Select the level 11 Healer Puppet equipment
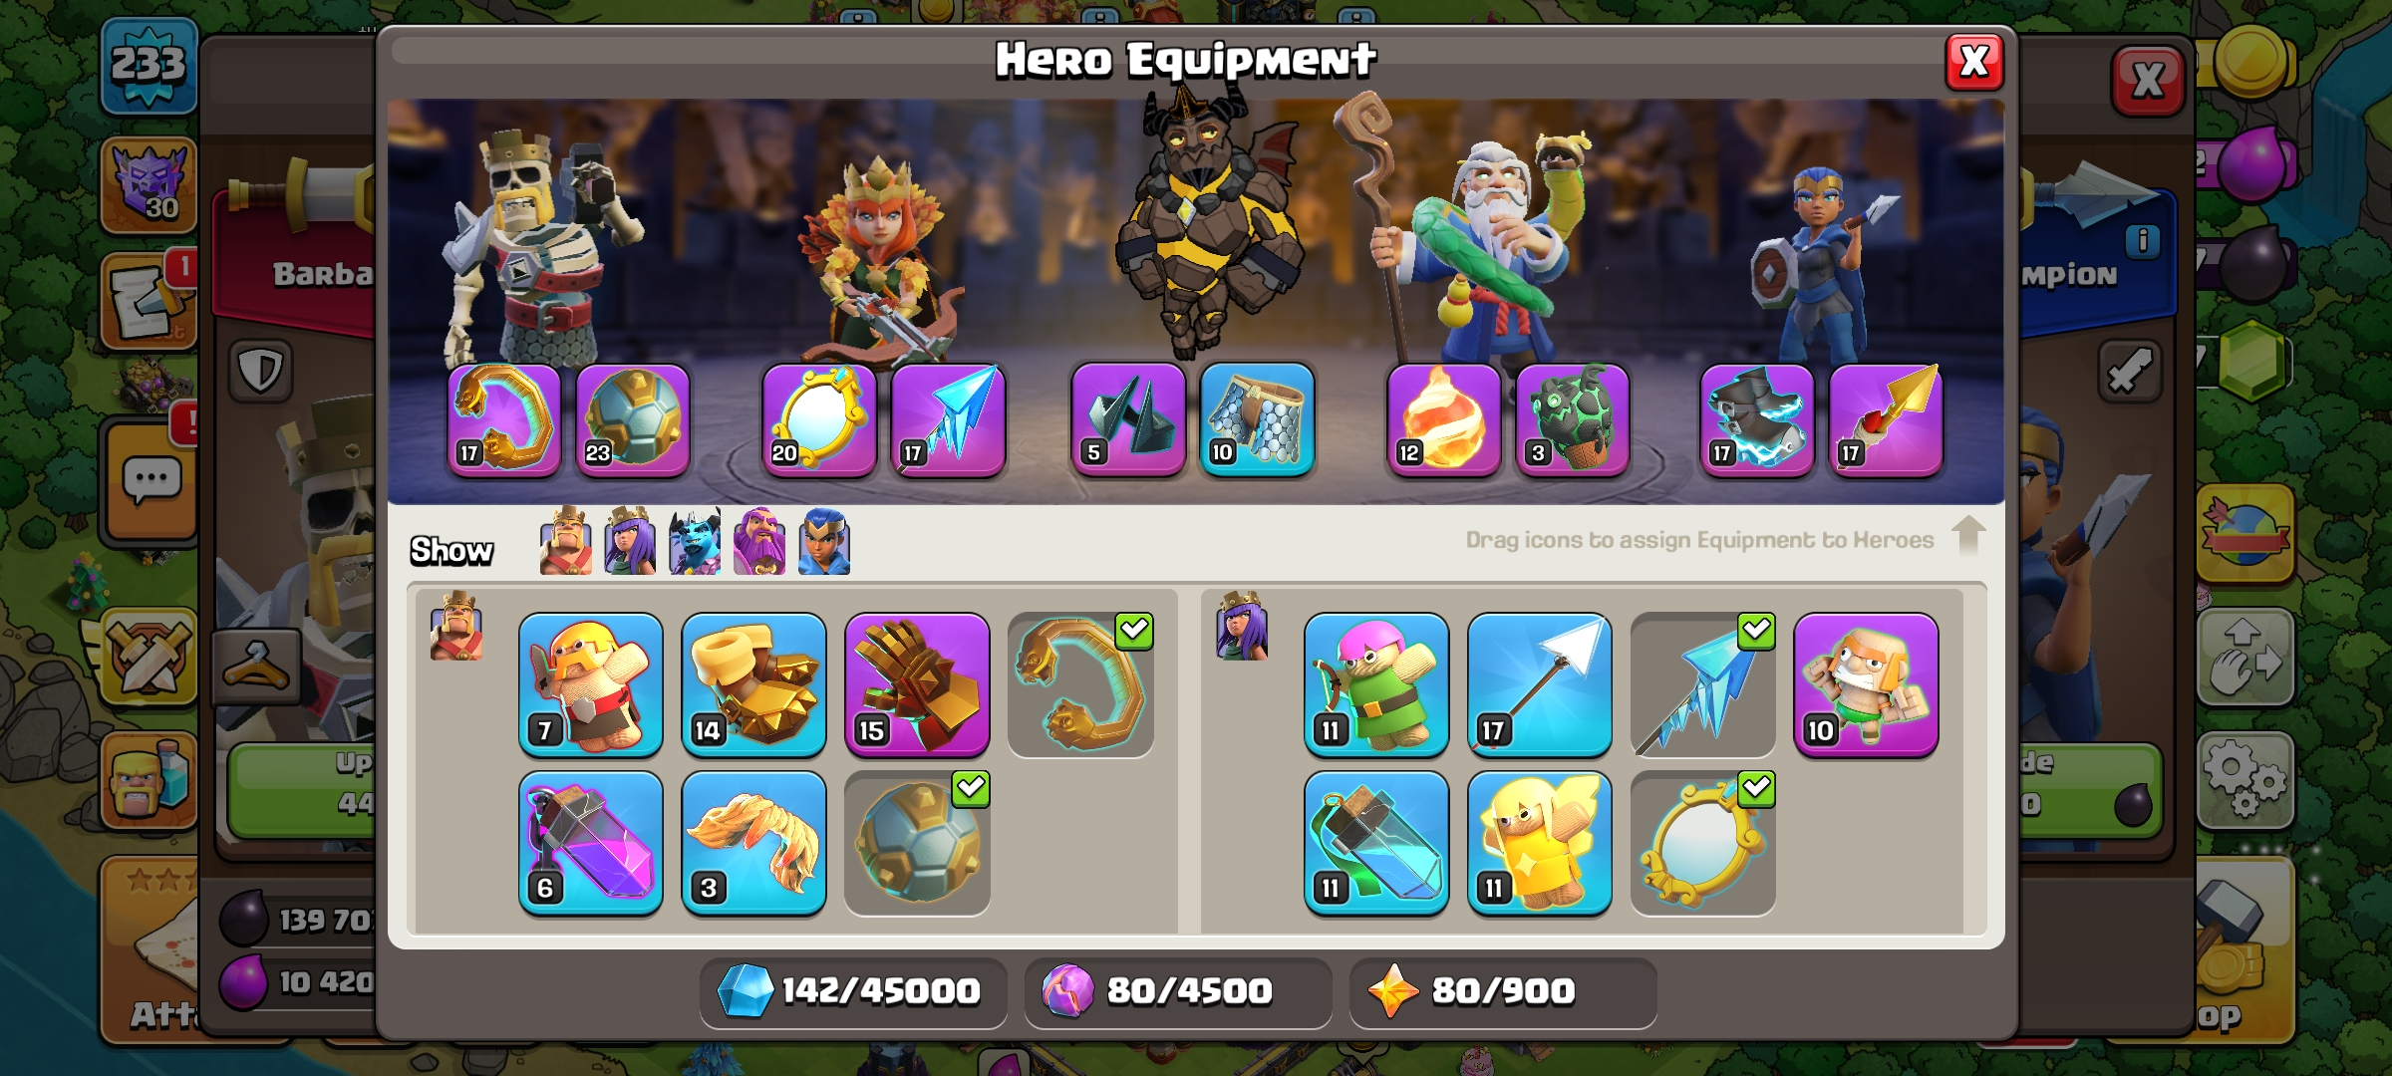Screen dimensions: 2392x1076 [1540, 843]
